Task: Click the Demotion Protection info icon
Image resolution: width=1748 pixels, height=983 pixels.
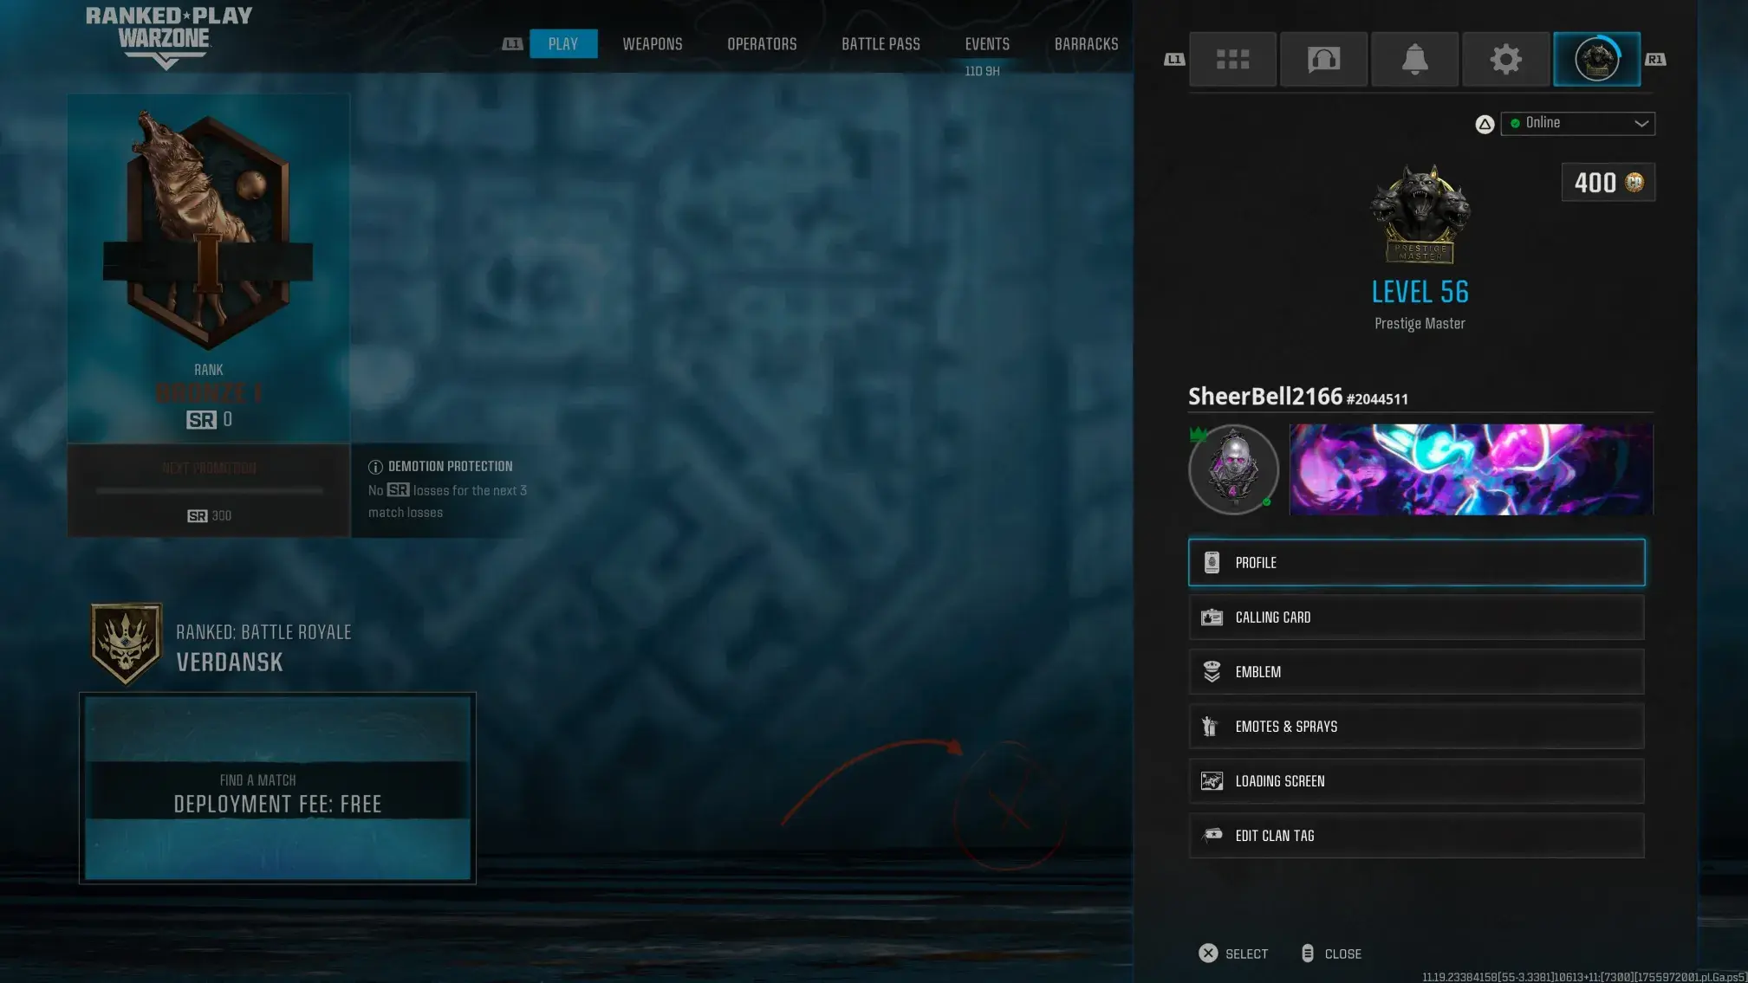Action: [x=375, y=467]
